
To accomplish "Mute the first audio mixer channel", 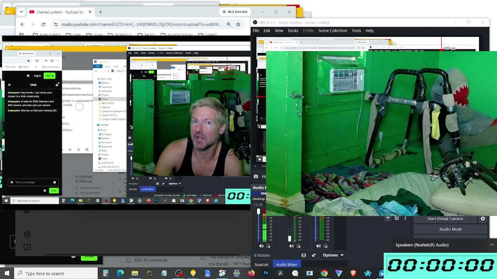I will coord(261,246).
